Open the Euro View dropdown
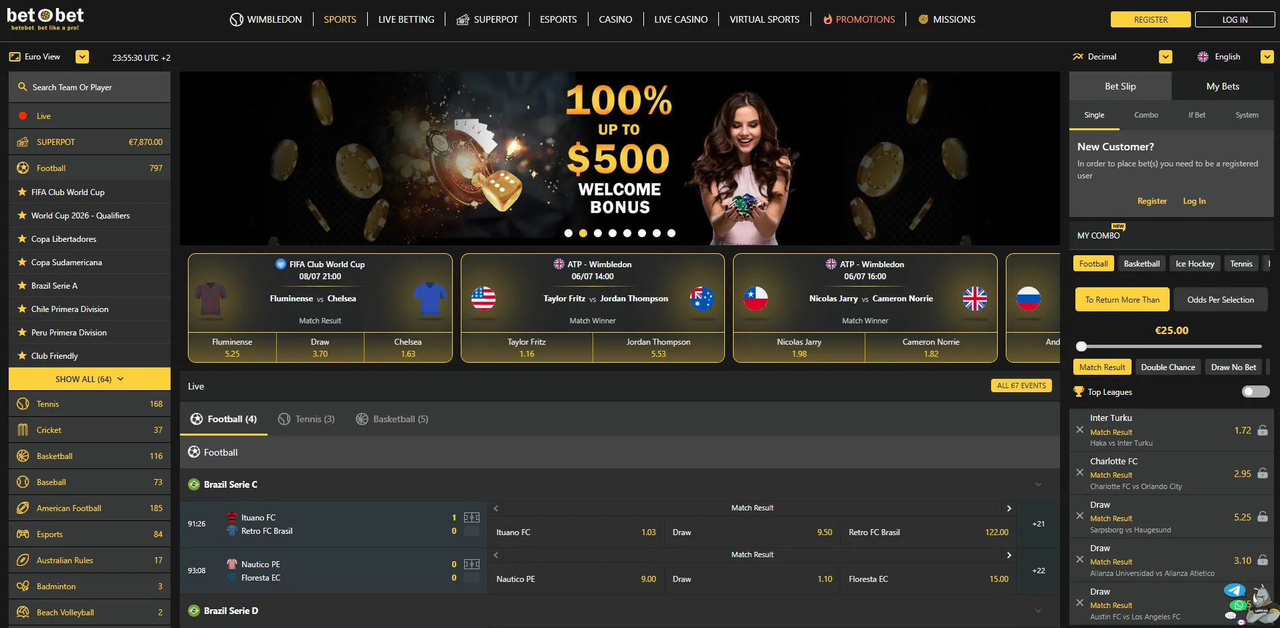The width and height of the screenshot is (1280, 628). (82, 57)
